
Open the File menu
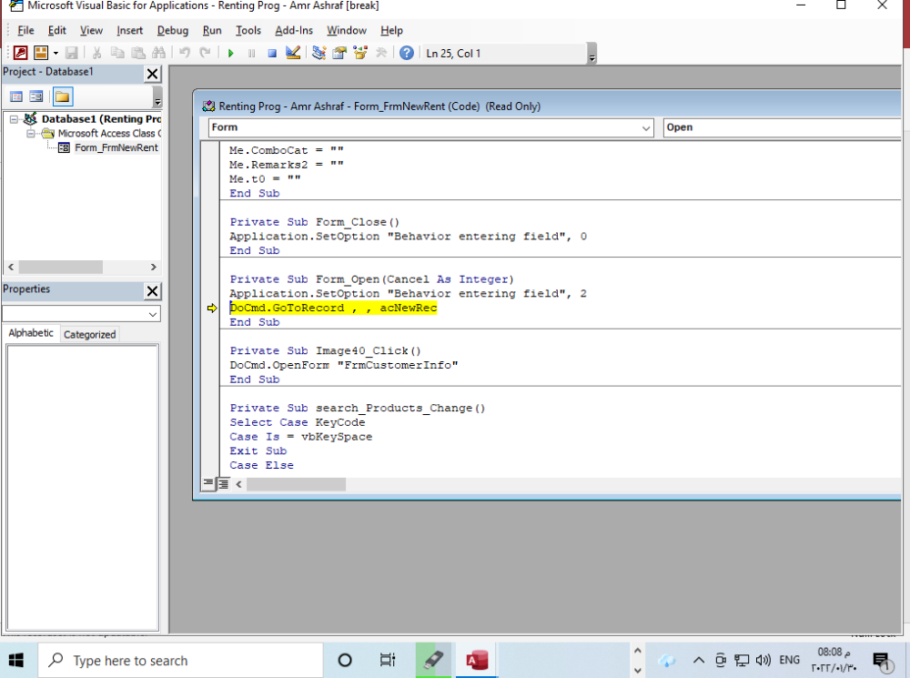[x=25, y=30]
